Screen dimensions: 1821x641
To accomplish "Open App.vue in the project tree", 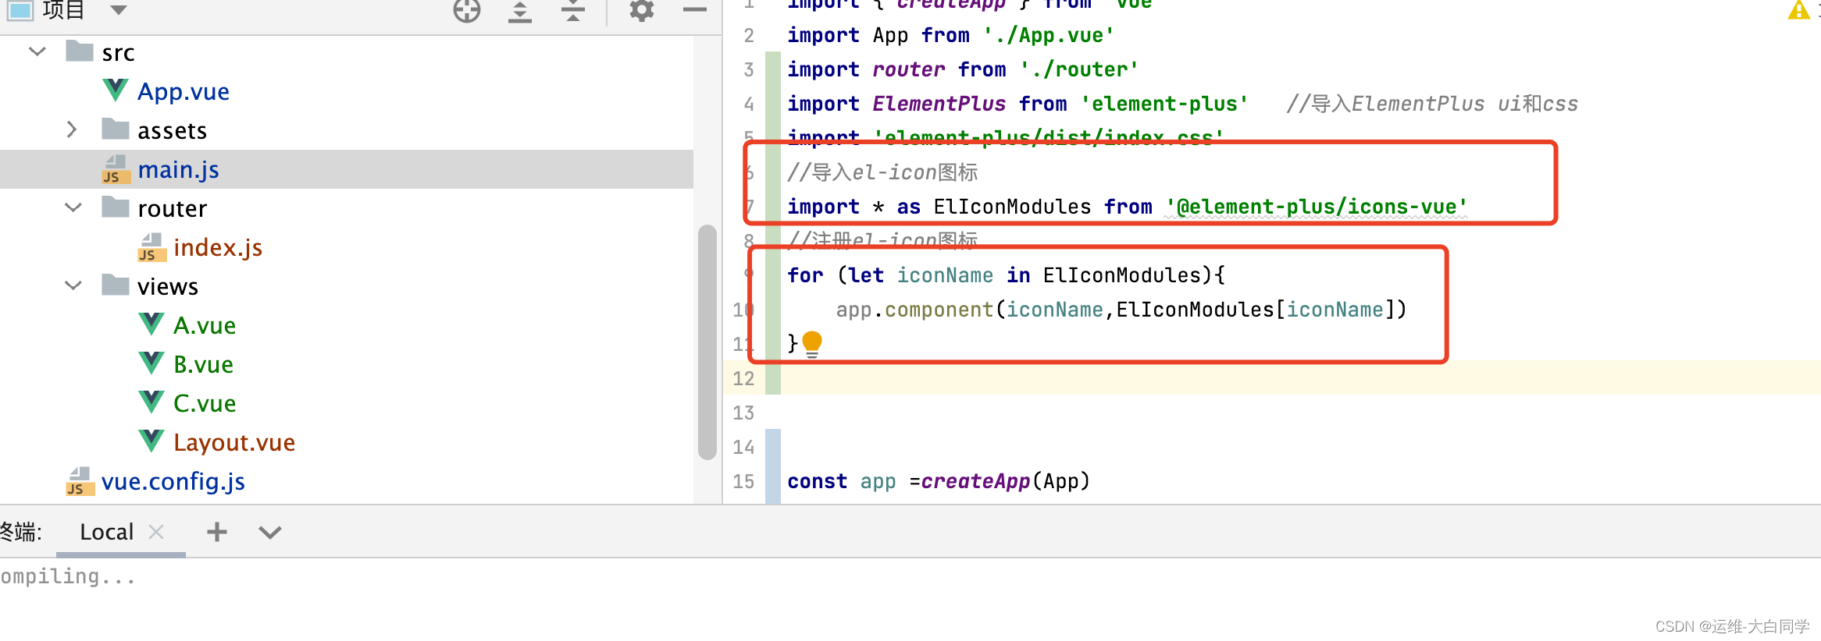I will tap(183, 91).
